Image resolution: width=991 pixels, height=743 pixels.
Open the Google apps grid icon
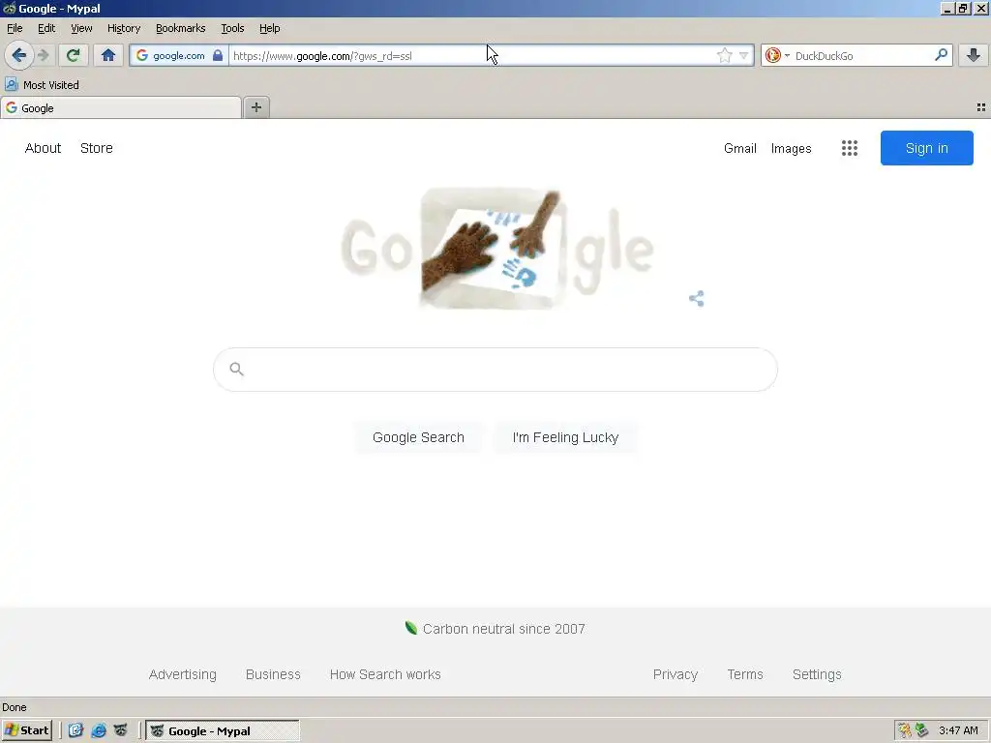(x=850, y=148)
